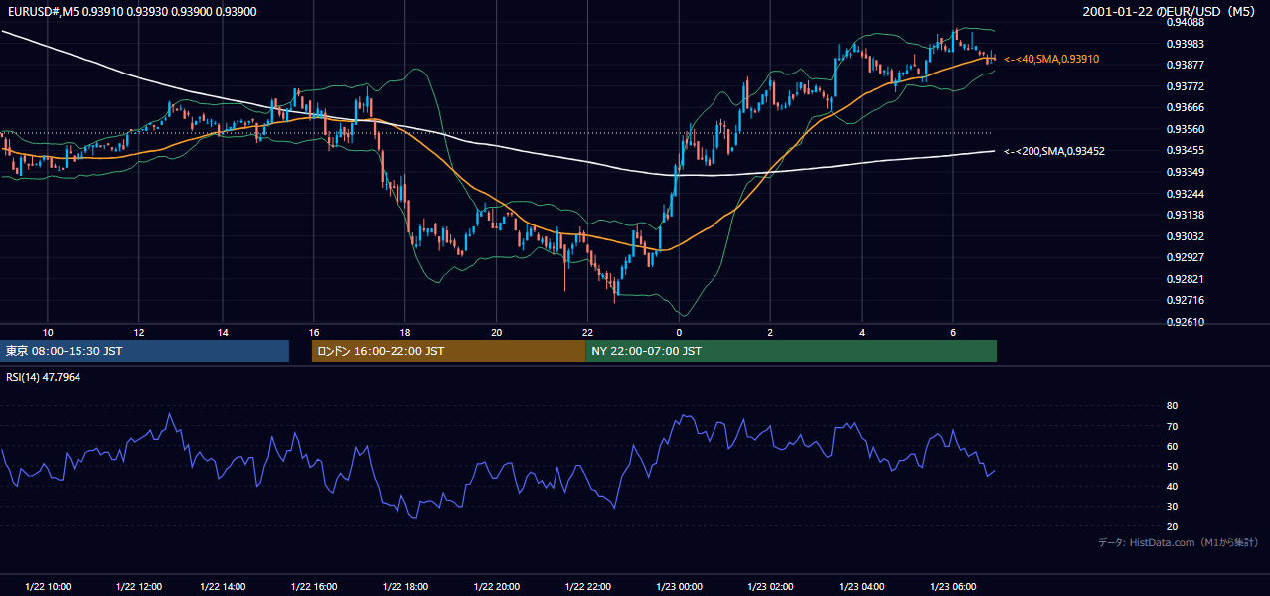
Task: Click the 1/22 16:00 bottom time label
Action: 314,586
